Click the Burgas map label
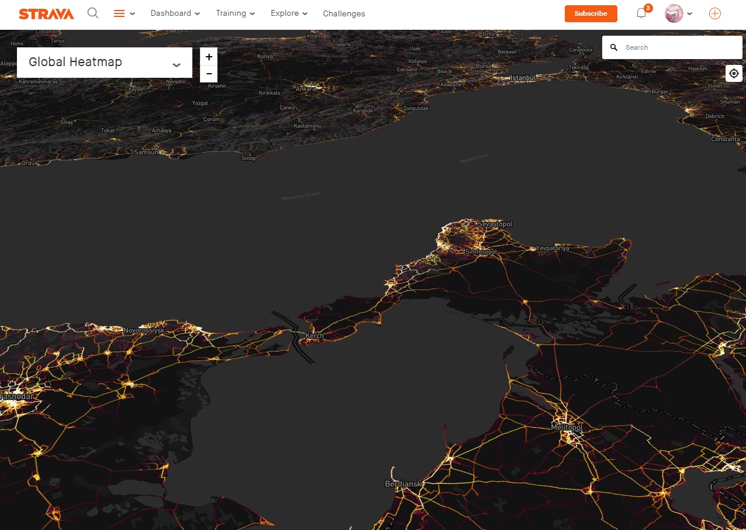 pos(659,92)
